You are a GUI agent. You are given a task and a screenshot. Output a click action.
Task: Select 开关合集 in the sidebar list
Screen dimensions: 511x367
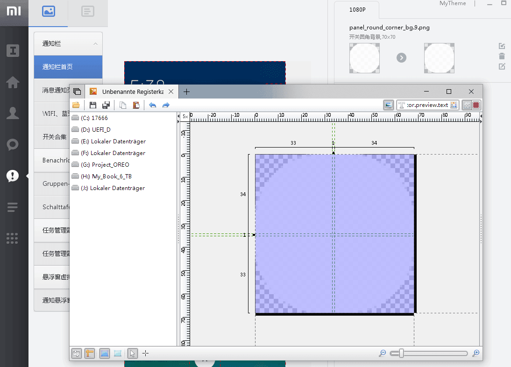[x=52, y=137]
